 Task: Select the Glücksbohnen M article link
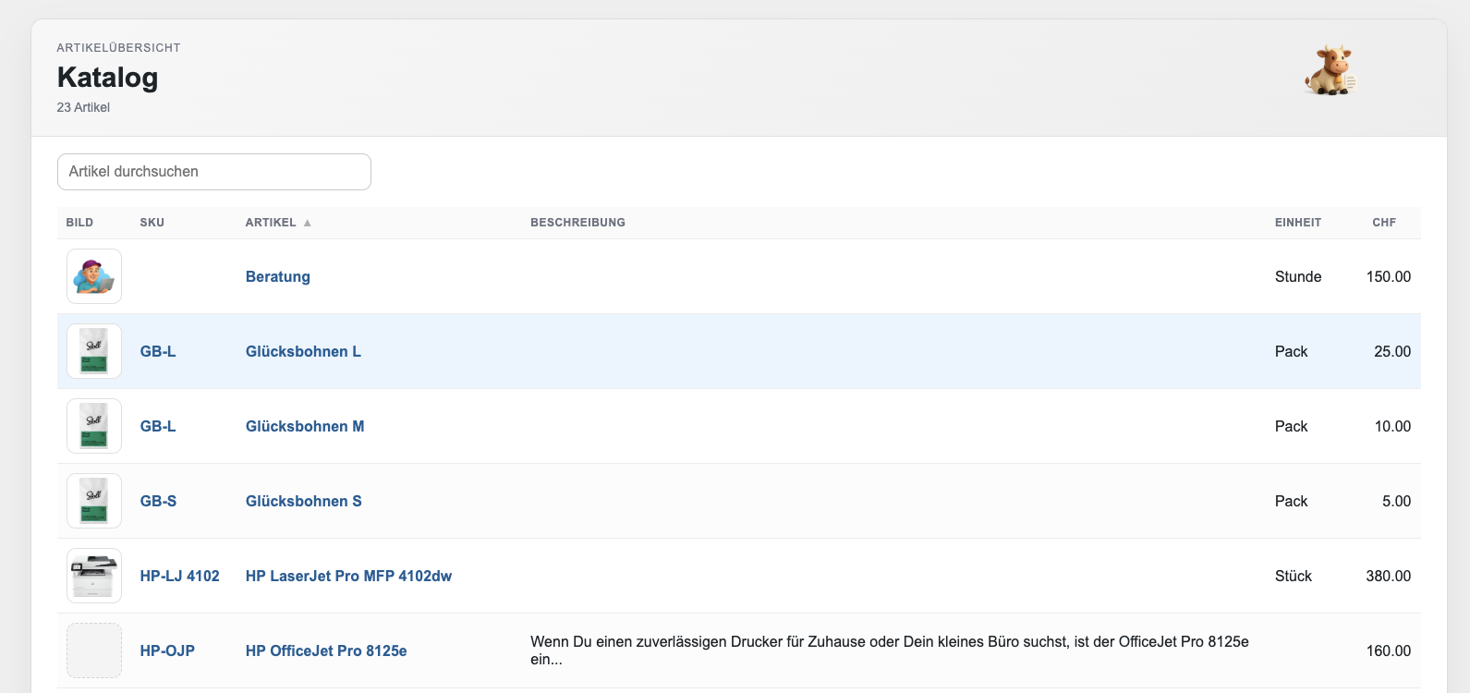point(304,426)
